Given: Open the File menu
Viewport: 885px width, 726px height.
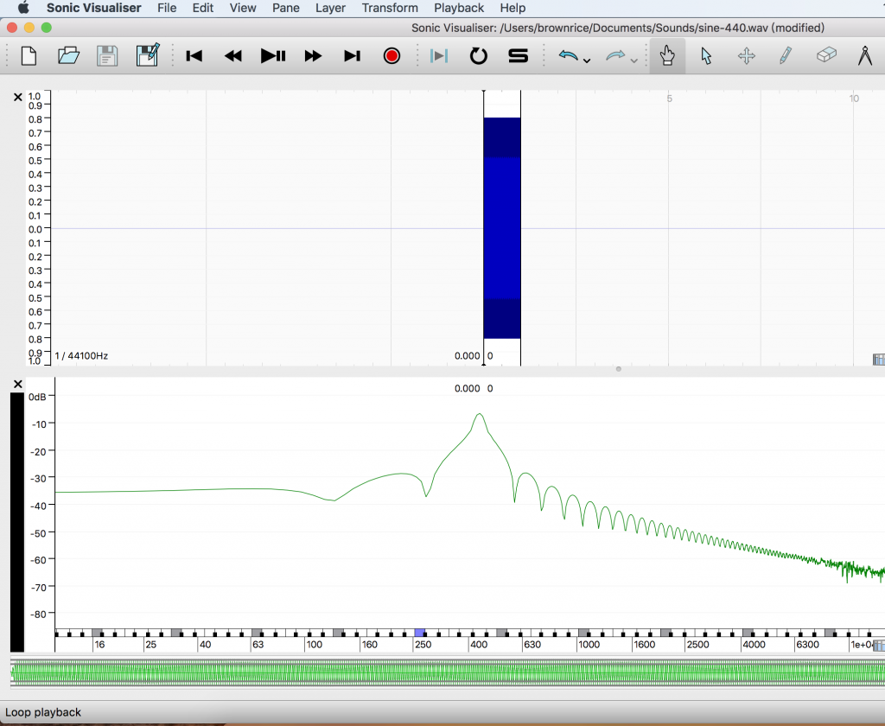Looking at the screenshot, I should pyautogui.click(x=167, y=8).
